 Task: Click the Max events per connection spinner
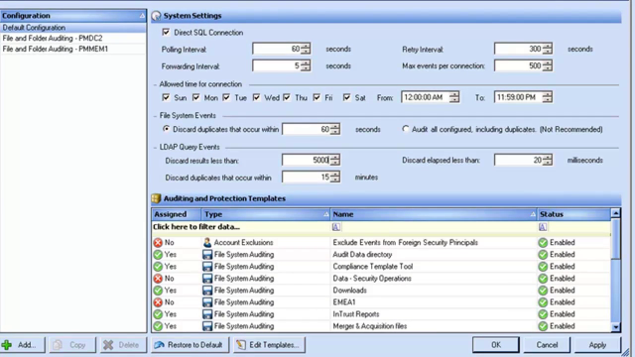tap(547, 66)
